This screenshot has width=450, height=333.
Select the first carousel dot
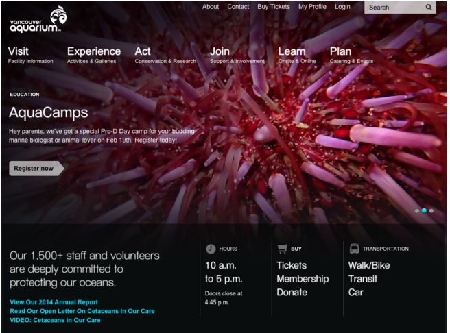417,210
